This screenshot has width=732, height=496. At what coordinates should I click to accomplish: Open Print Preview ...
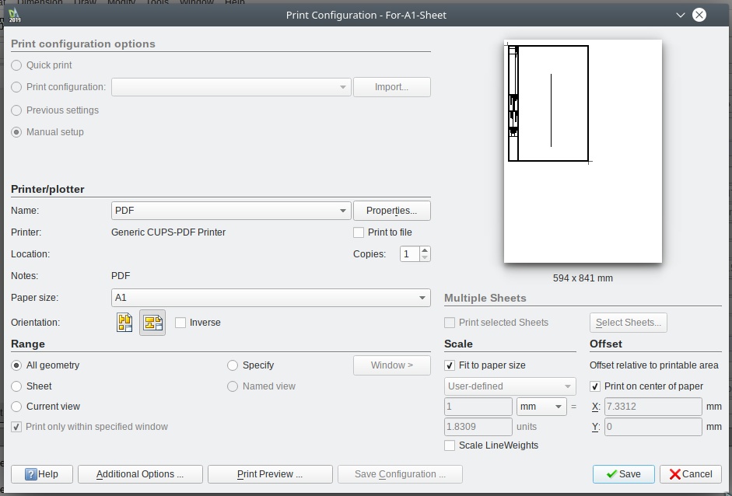coord(270,474)
